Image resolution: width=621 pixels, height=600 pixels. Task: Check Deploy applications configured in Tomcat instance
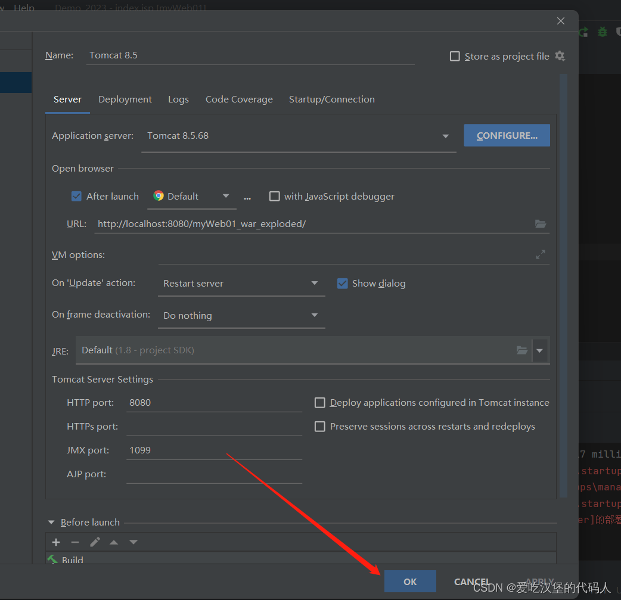tap(319, 402)
